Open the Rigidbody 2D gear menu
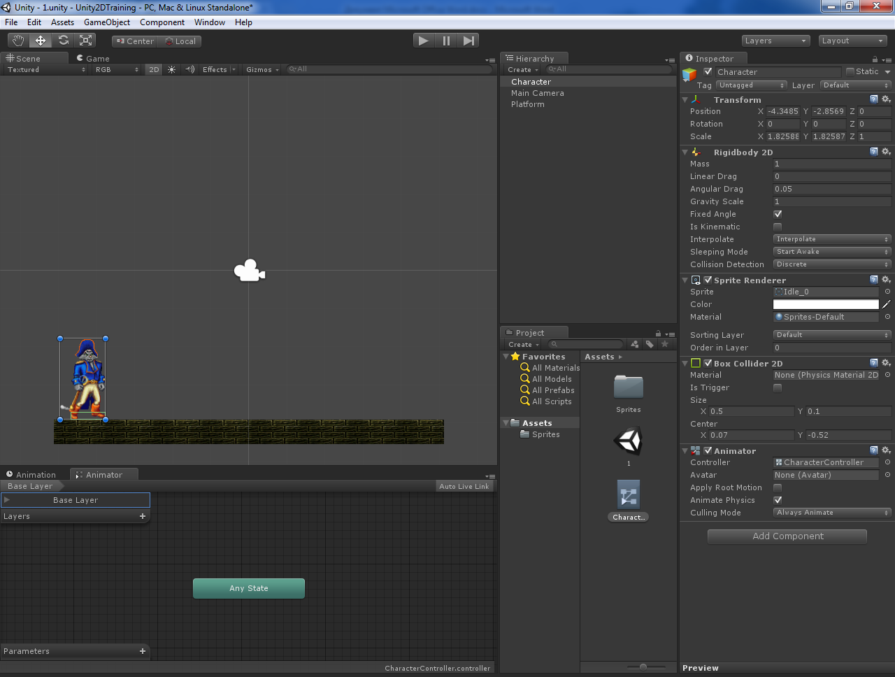Image resolution: width=895 pixels, height=677 pixels. (x=886, y=152)
